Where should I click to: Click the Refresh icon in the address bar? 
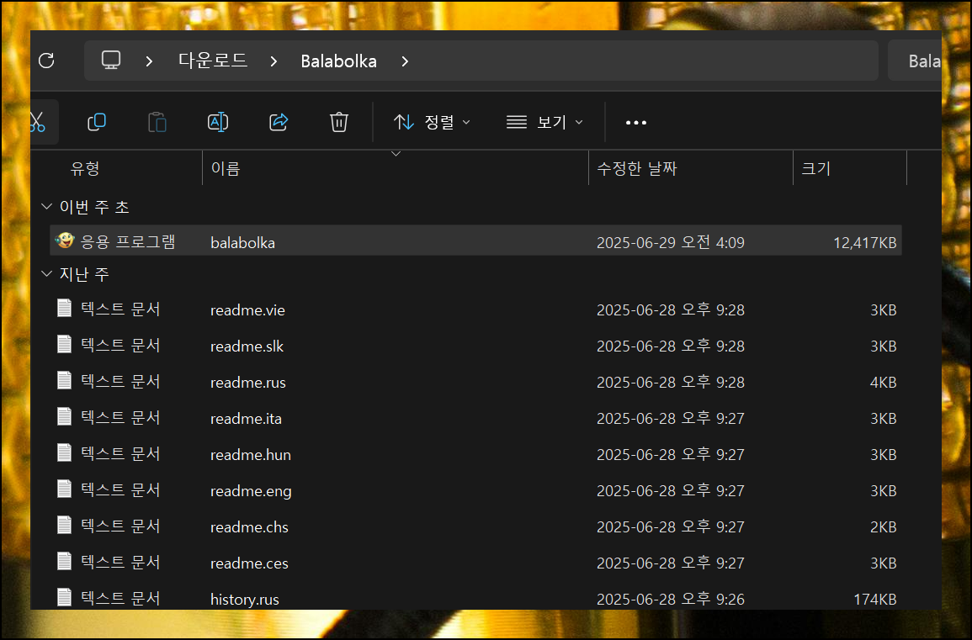(46, 61)
